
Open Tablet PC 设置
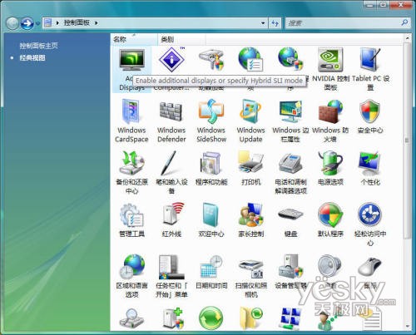pos(370,69)
